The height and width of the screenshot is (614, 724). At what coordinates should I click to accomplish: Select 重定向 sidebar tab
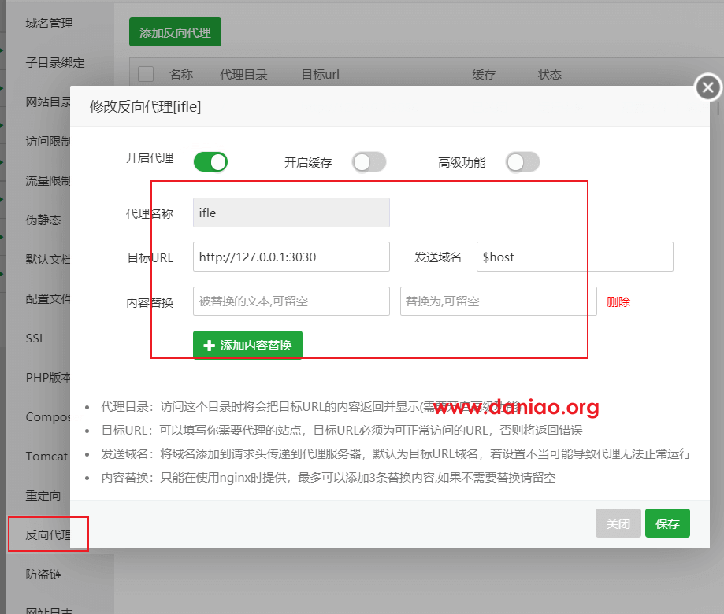[x=43, y=495]
